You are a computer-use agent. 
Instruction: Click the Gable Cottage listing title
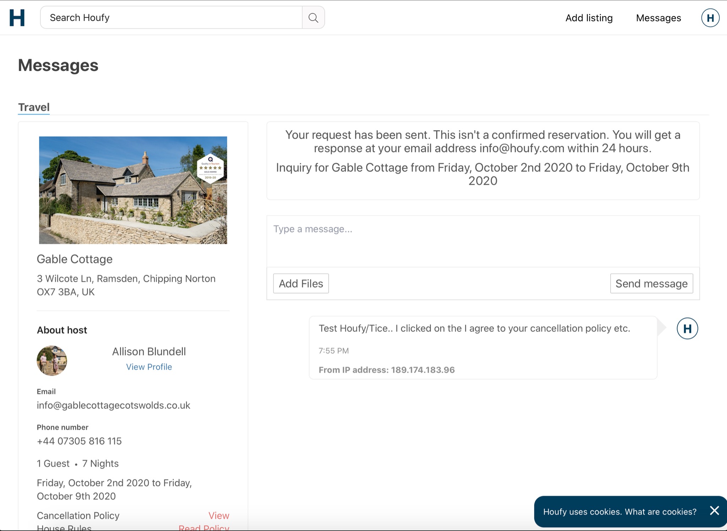click(x=75, y=259)
